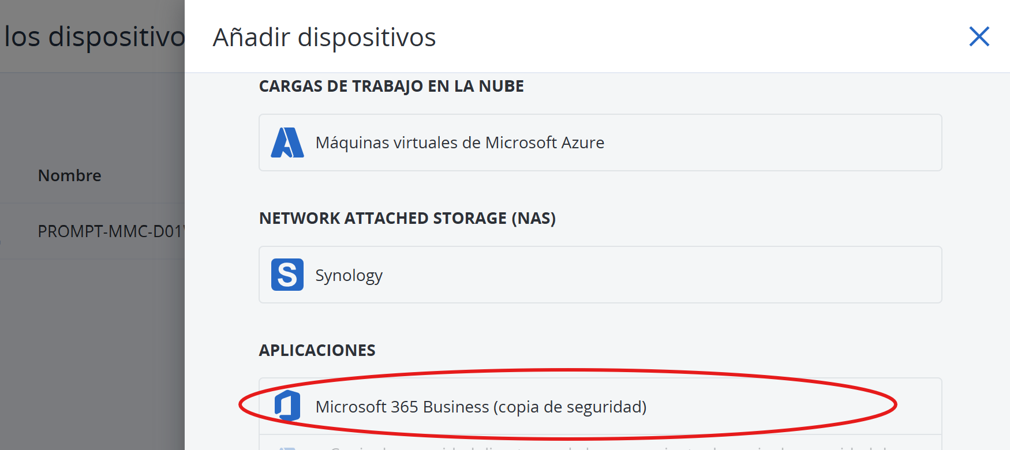The image size is (1010, 450).
Task: Select the PROMPT-MMC-D01 device row
Action: (x=110, y=231)
